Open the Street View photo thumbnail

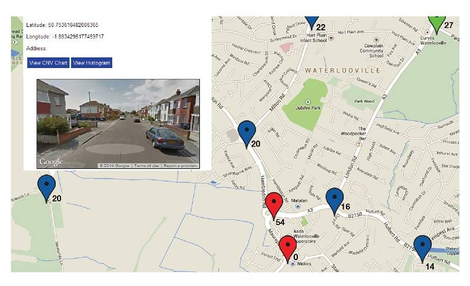[118, 124]
